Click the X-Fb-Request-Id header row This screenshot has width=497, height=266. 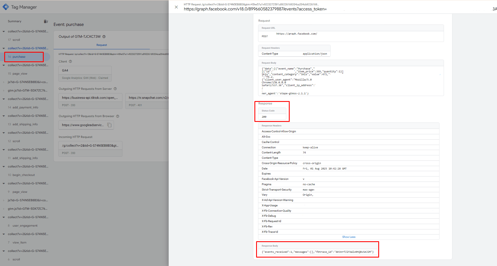[x=349, y=221]
